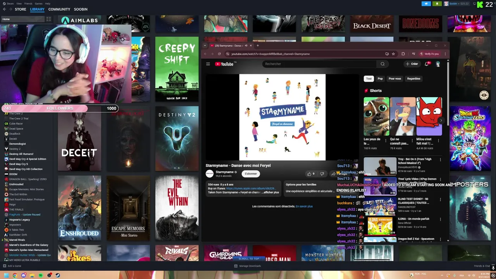Viewport: 496px width, 279px height.
Task: Open the Steam View menu
Action: tap(19, 3)
